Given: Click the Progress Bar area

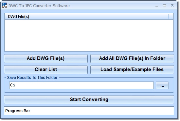Looking at the screenshot, I should [x=89, y=111].
